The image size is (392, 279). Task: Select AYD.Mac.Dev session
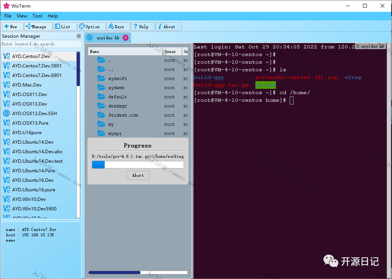(39, 85)
